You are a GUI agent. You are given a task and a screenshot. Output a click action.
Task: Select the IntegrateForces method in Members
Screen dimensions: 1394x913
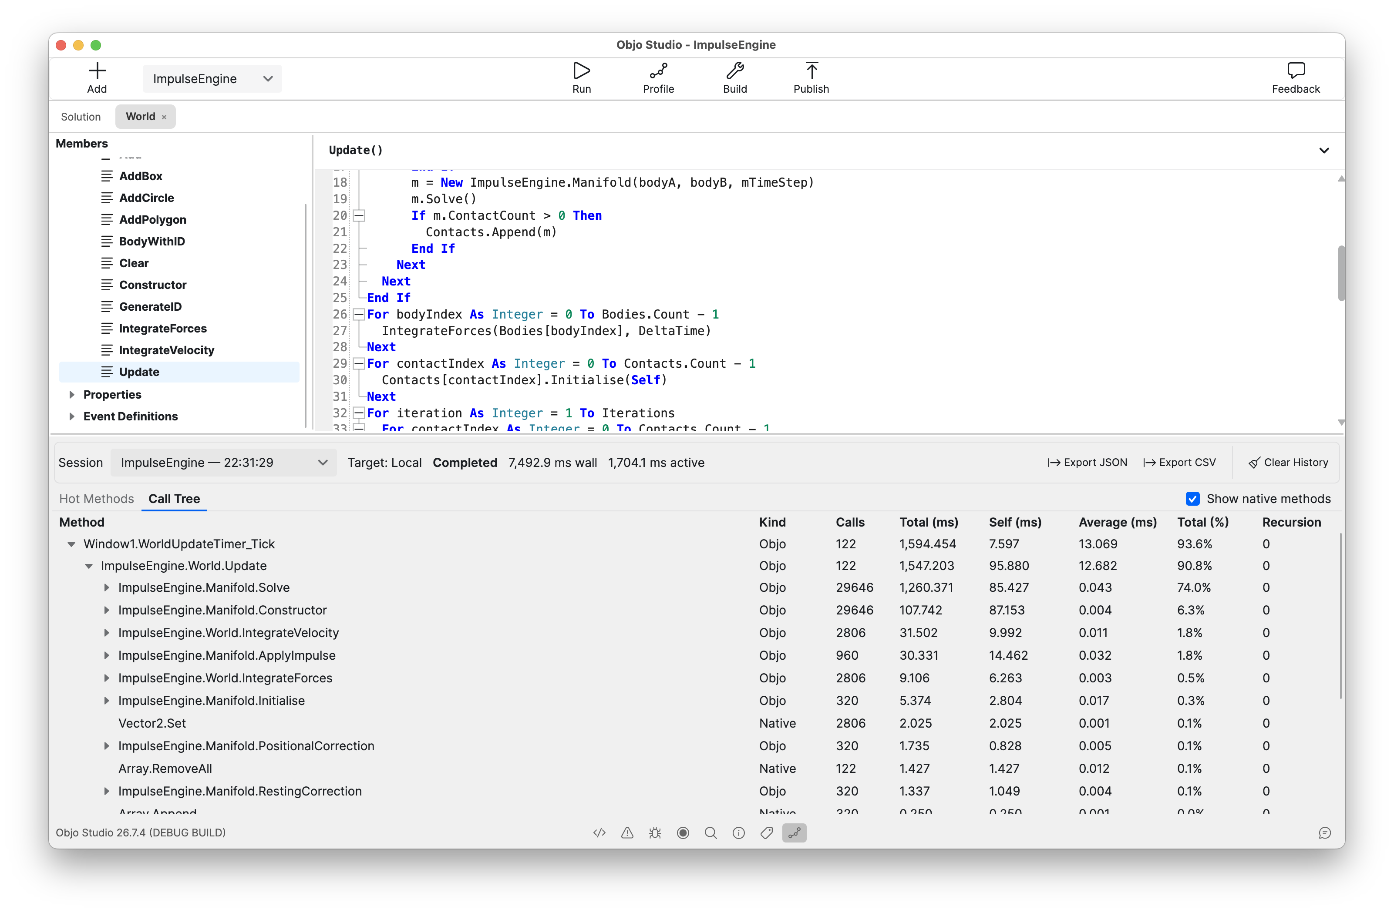(179, 328)
